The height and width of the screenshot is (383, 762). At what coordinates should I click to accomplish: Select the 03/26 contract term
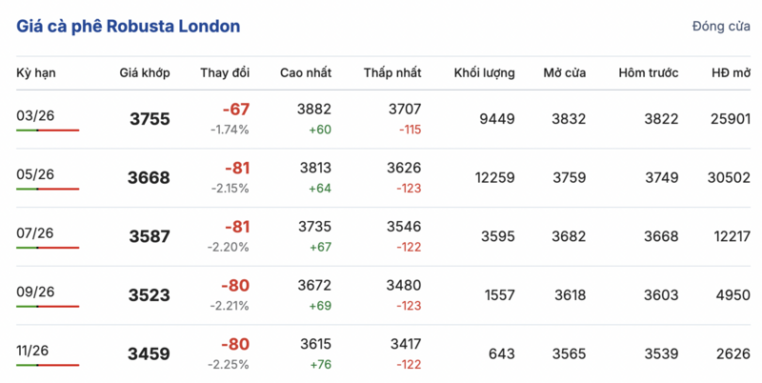click(x=35, y=116)
